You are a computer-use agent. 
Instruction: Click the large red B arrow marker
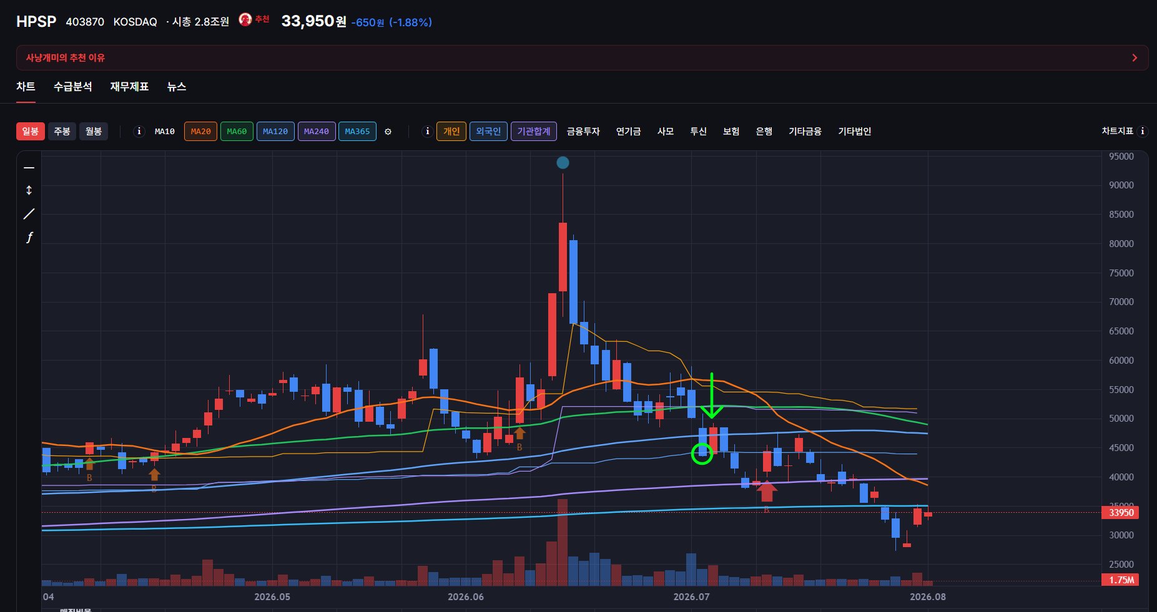point(767,491)
